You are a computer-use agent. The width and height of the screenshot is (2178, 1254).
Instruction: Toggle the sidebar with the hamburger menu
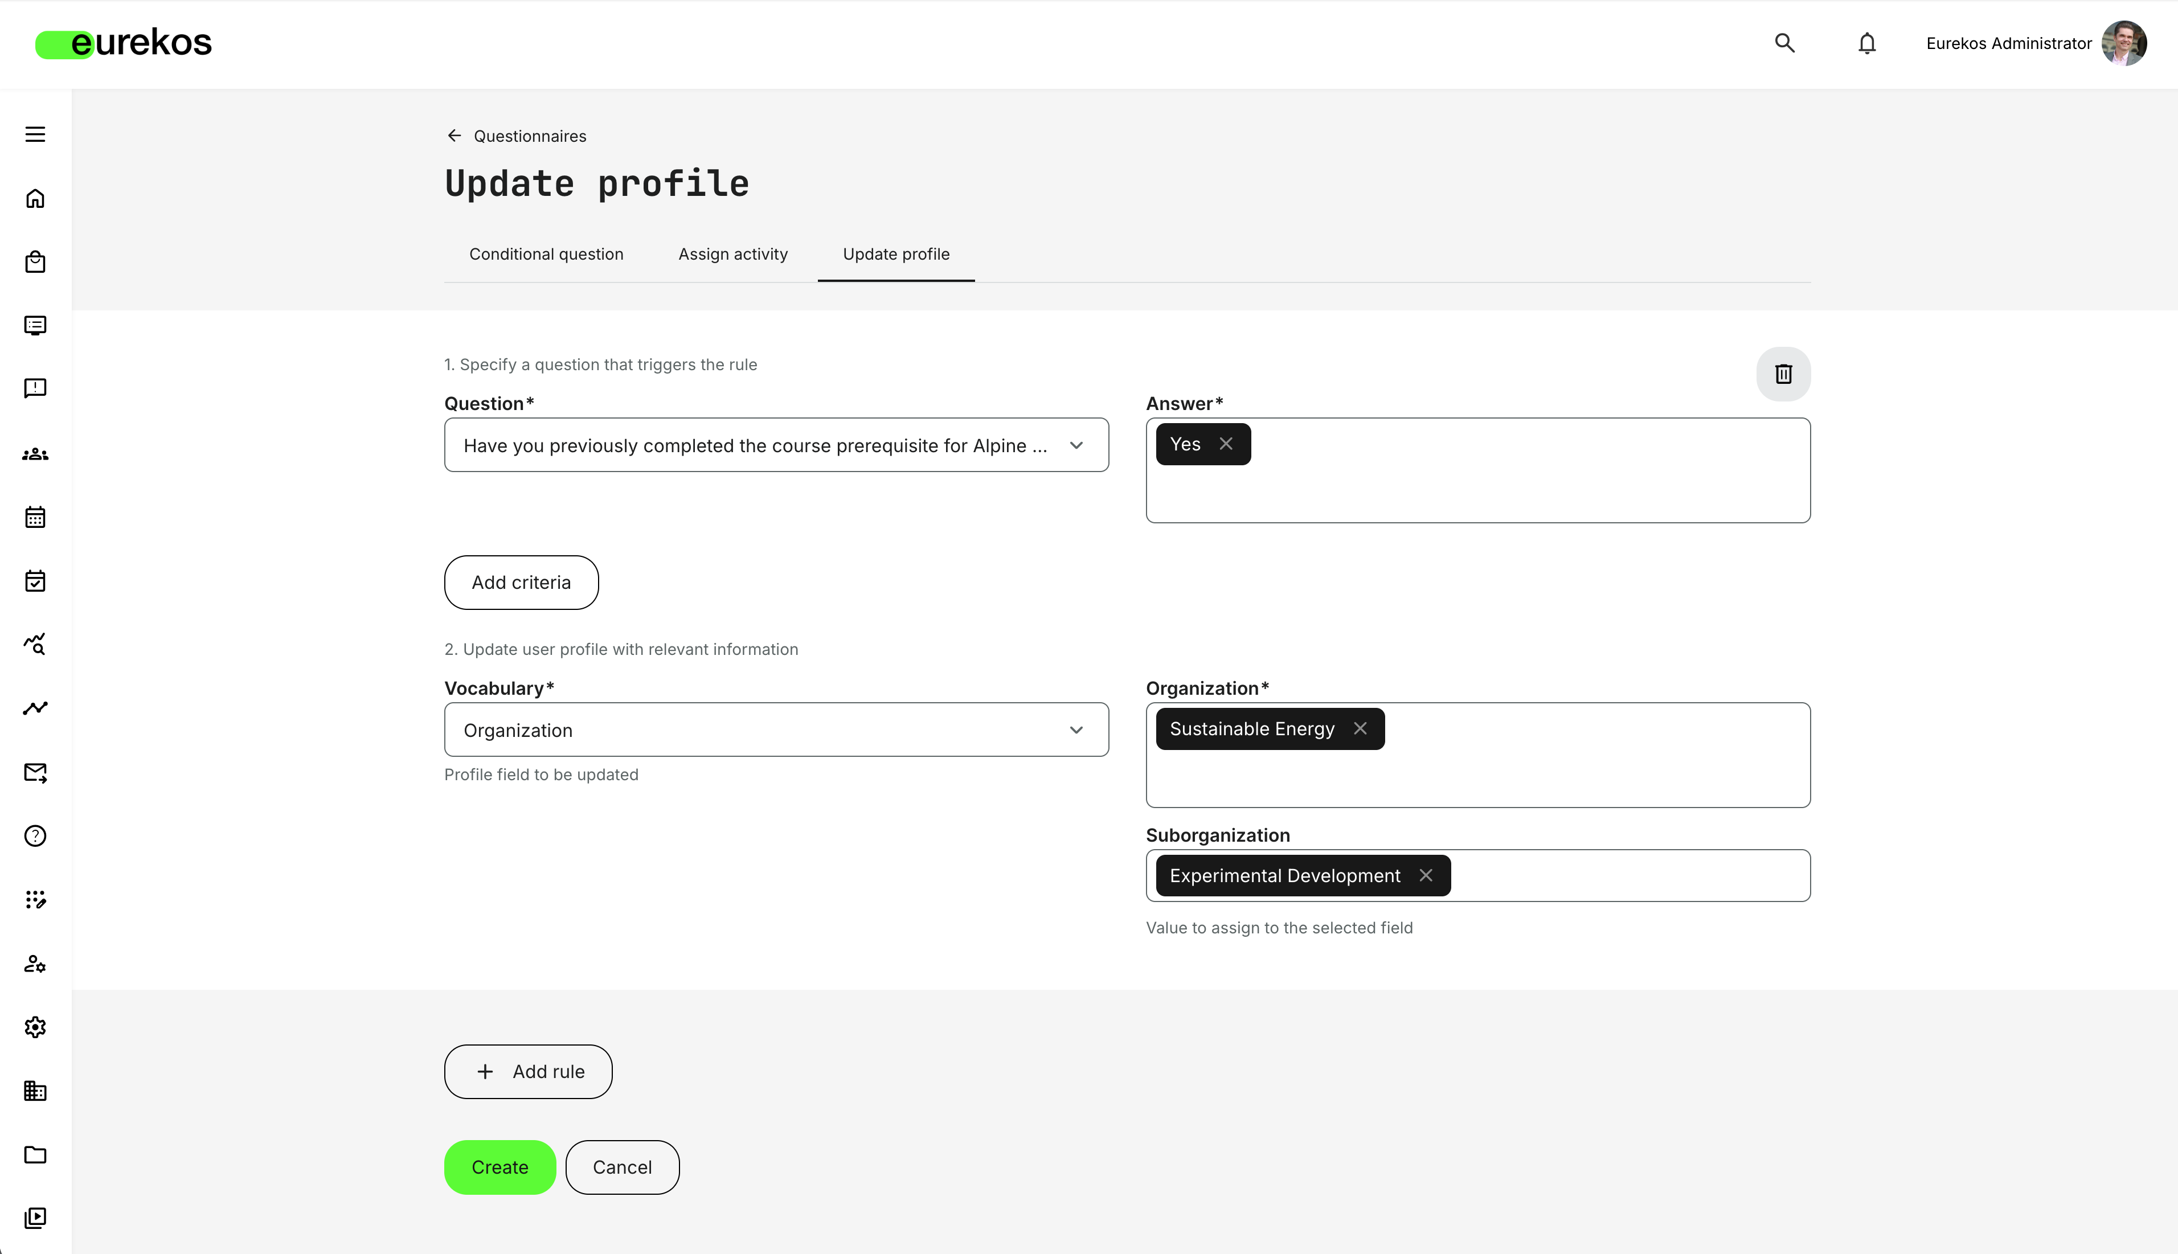coord(34,134)
